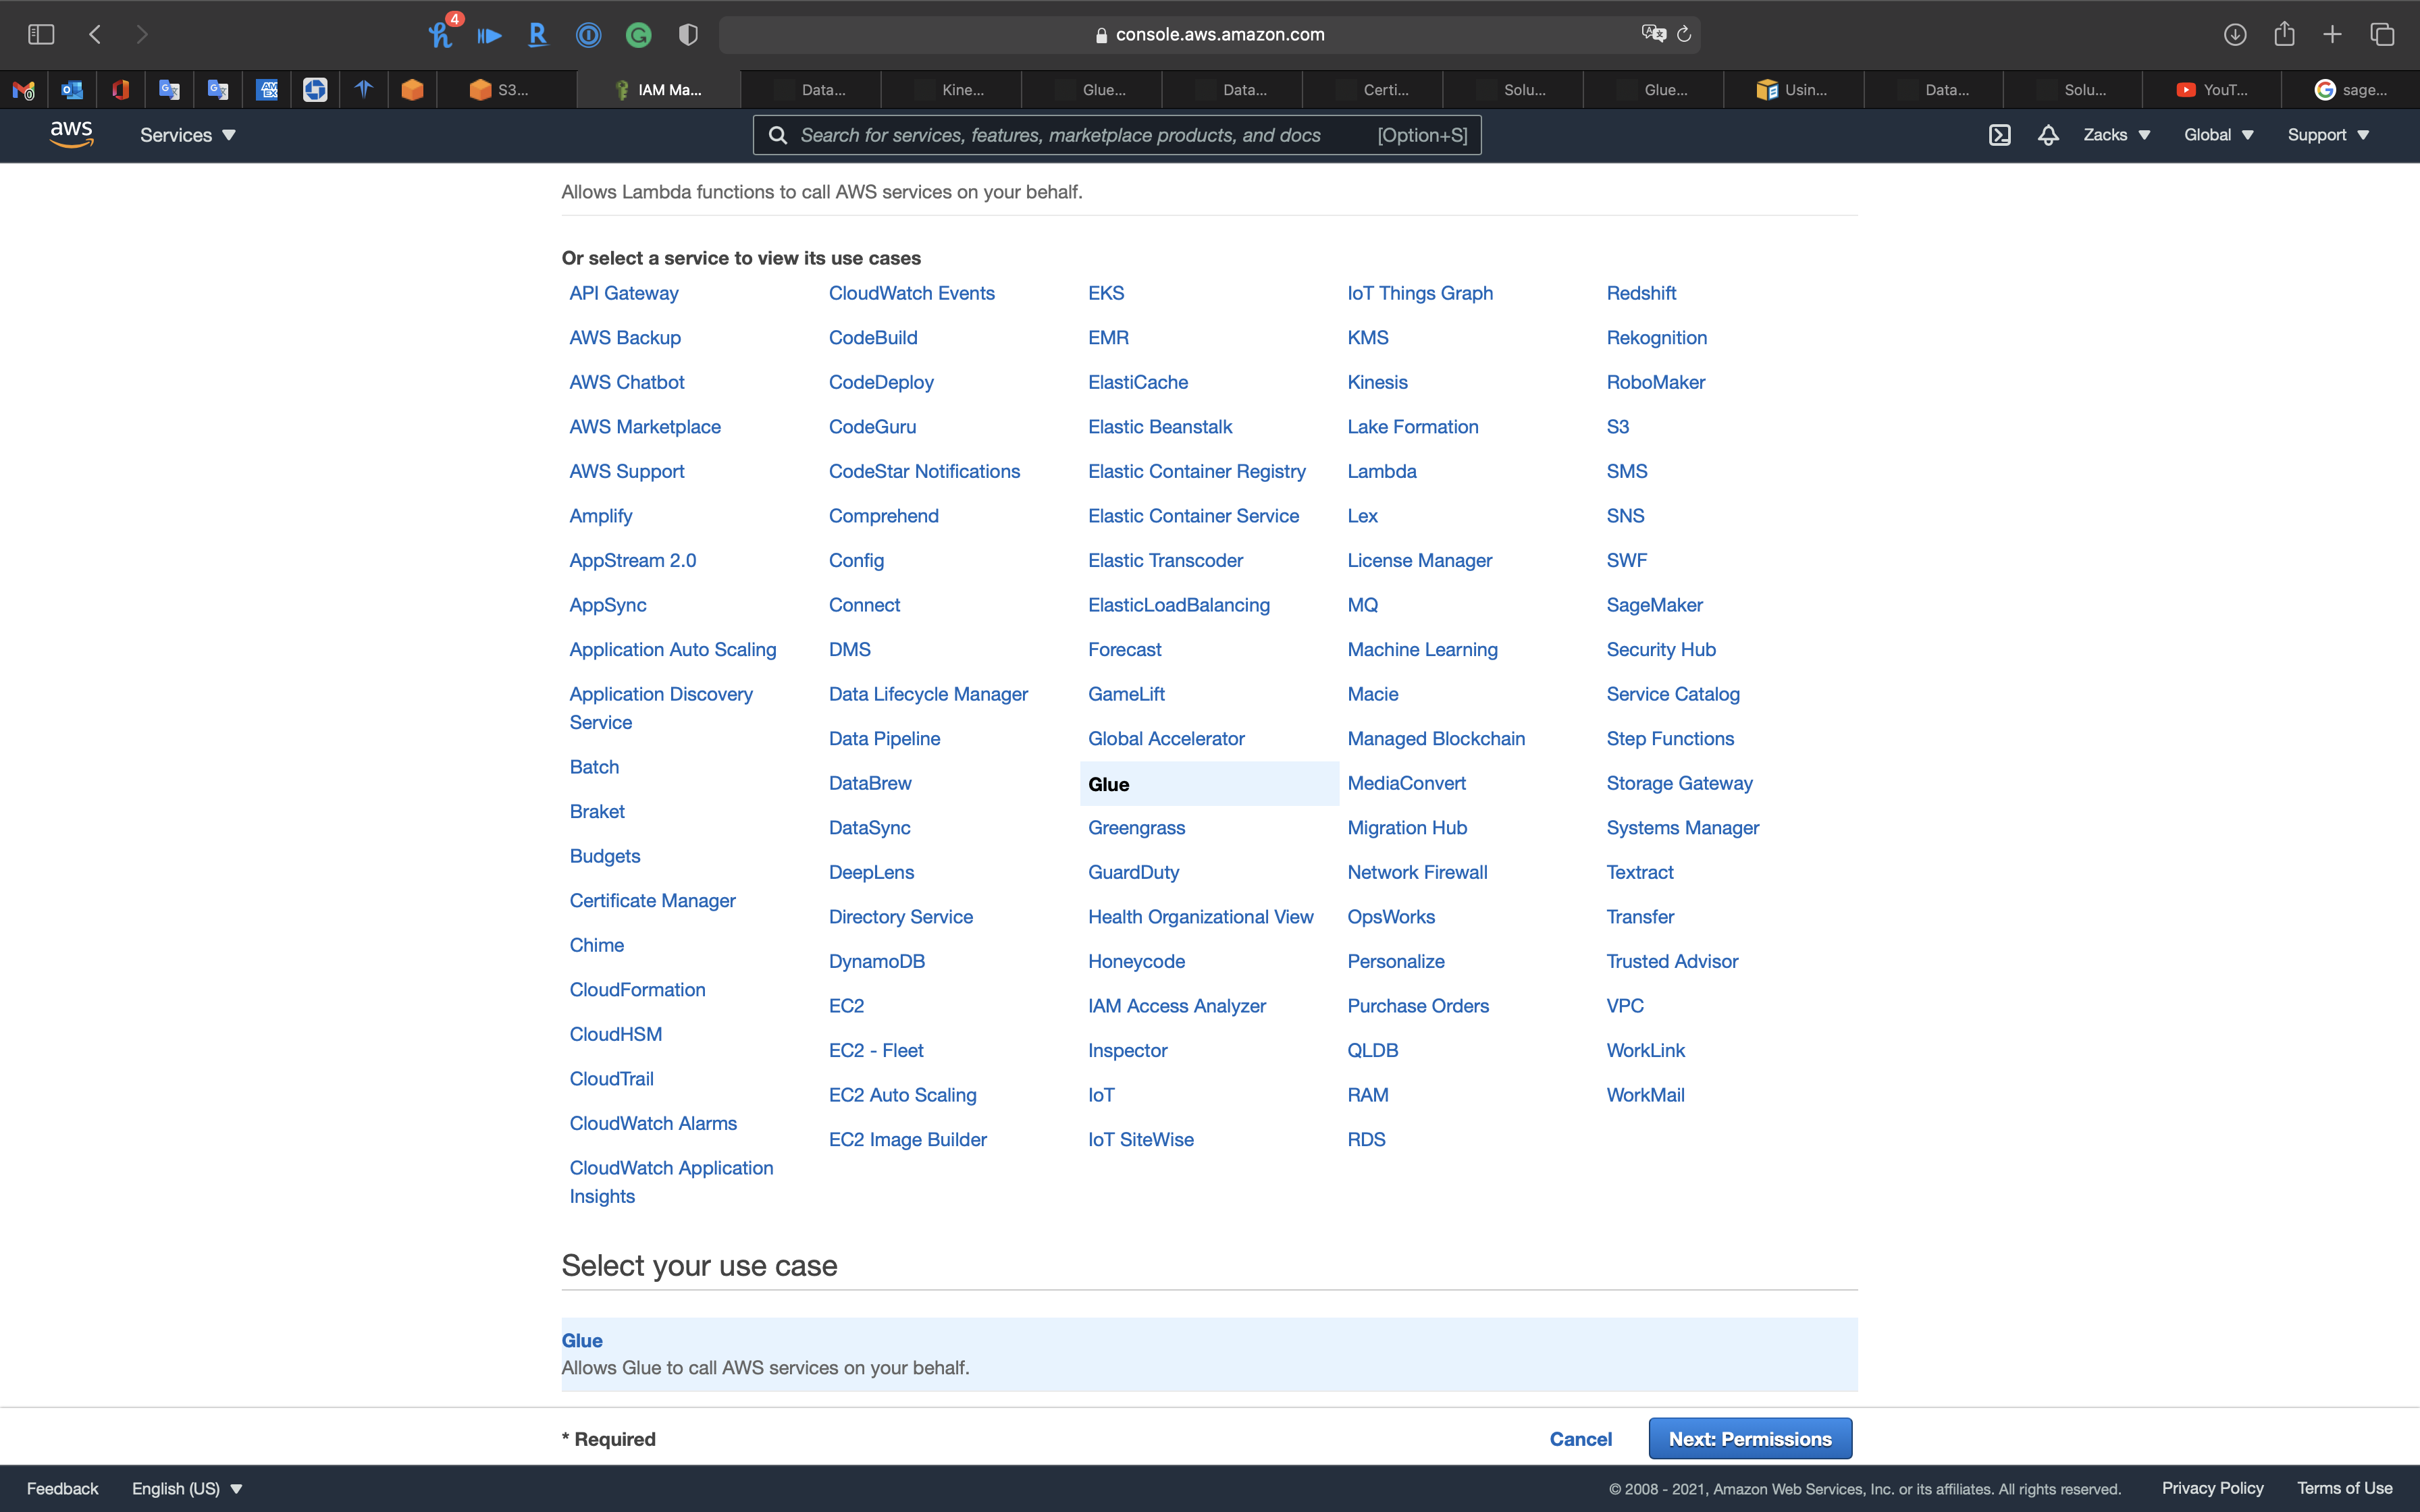Open the Safari downloads icon
Viewport: 2420px width, 1512px height.
point(2235,34)
